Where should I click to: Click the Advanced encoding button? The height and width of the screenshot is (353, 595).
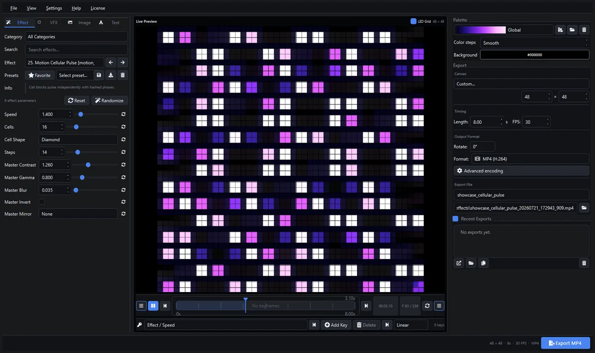pyautogui.click(x=521, y=171)
